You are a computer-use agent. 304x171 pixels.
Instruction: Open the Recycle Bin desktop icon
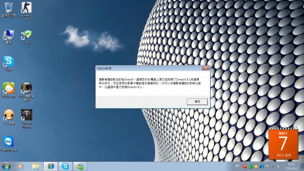click(x=9, y=9)
